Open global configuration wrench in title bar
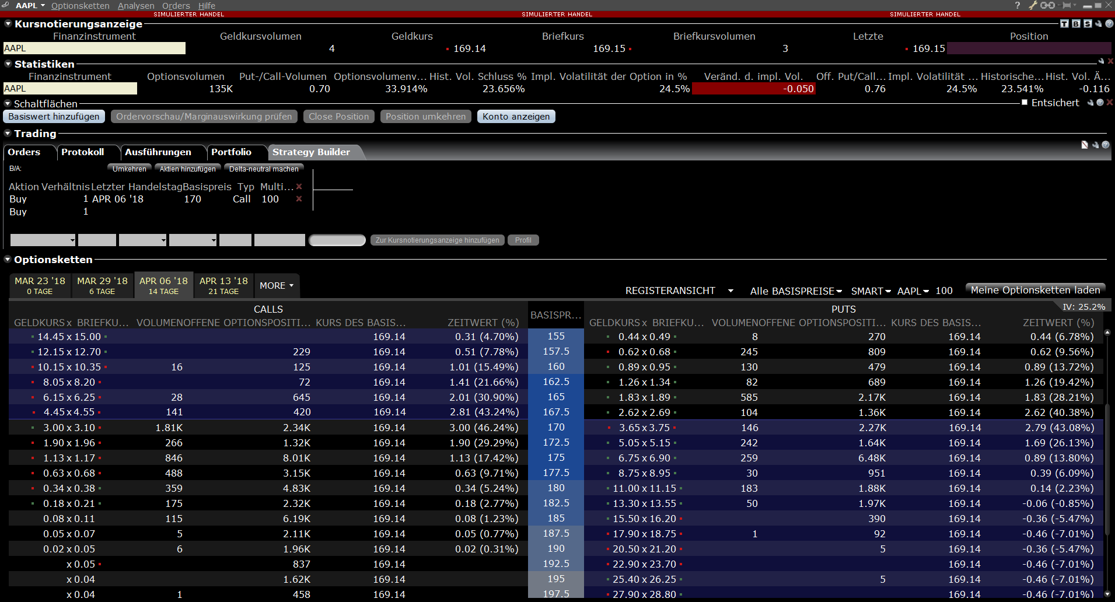 click(1033, 5)
